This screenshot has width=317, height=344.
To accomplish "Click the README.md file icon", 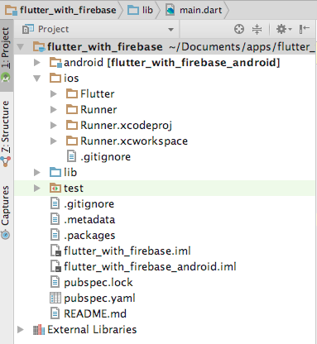I will (x=55, y=313).
